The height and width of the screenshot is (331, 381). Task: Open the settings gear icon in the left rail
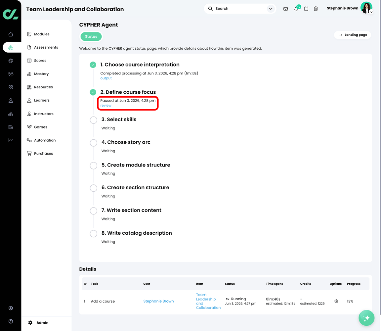coord(11,308)
